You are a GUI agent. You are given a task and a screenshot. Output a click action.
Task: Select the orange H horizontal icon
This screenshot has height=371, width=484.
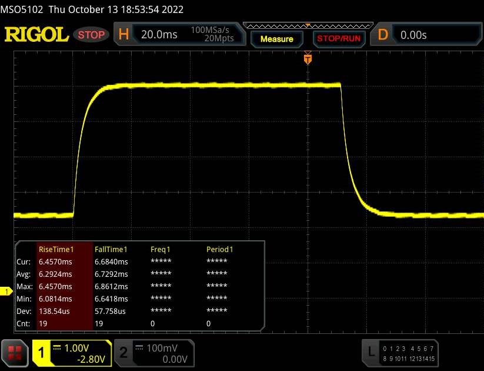click(x=123, y=35)
